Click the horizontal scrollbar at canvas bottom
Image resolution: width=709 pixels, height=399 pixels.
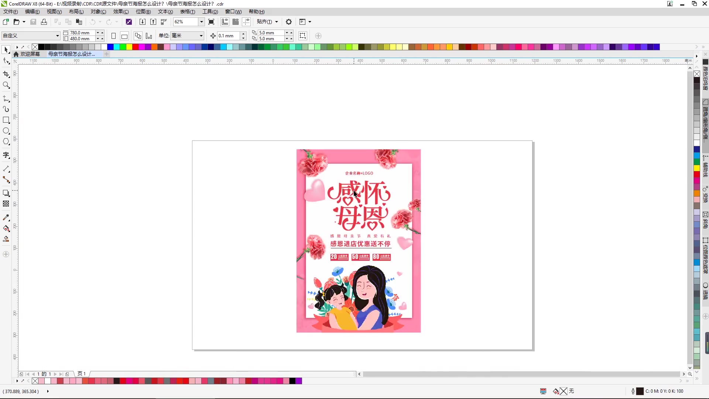pos(521,374)
